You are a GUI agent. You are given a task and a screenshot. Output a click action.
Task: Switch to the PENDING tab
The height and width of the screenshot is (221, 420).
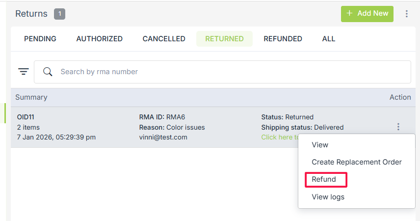40,39
